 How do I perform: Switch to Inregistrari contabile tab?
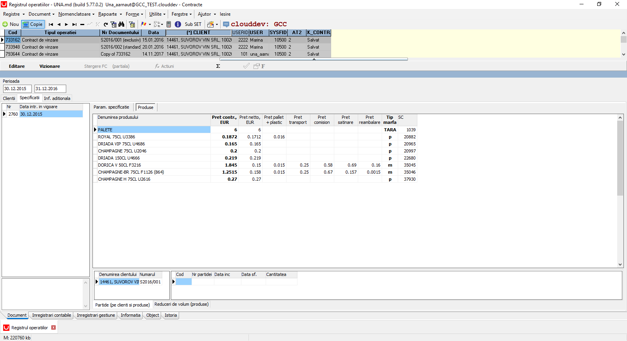pos(52,315)
